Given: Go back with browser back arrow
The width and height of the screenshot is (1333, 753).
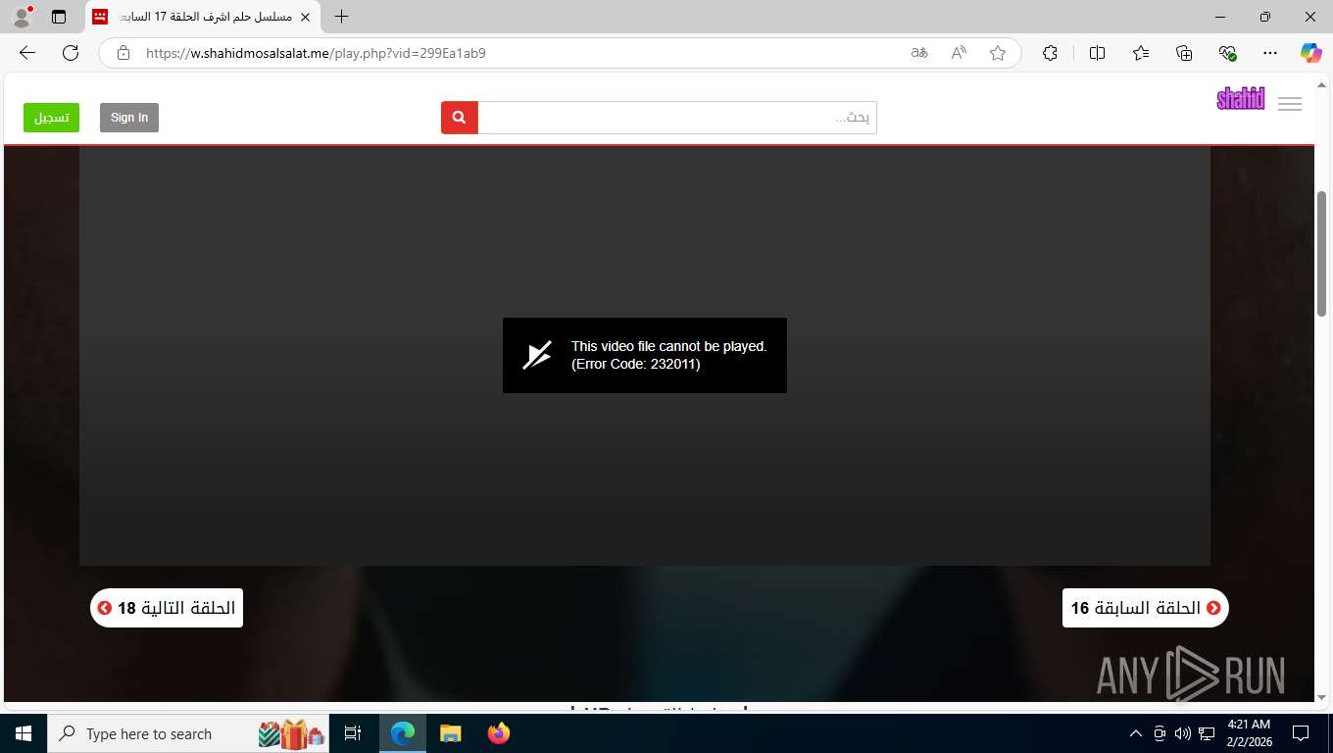Looking at the screenshot, I should point(27,53).
